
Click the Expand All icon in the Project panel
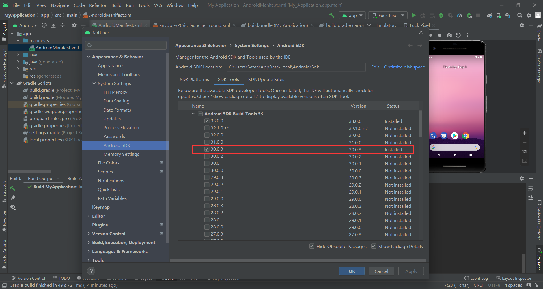coord(53,25)
